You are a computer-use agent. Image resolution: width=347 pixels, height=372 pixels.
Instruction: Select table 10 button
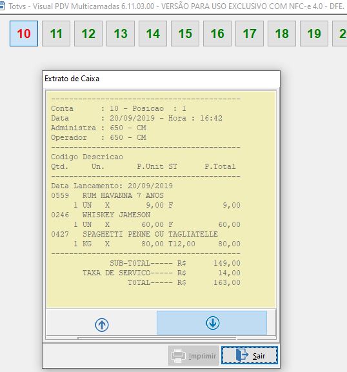click(x=24, y=34)
